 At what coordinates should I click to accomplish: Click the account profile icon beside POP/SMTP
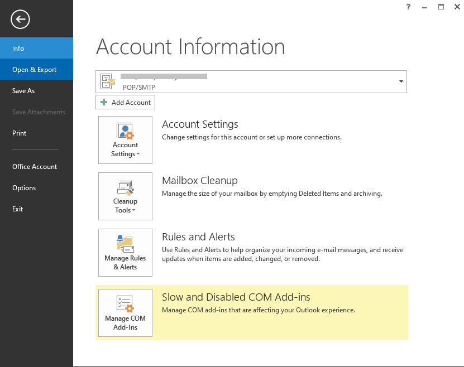(107, 81)
